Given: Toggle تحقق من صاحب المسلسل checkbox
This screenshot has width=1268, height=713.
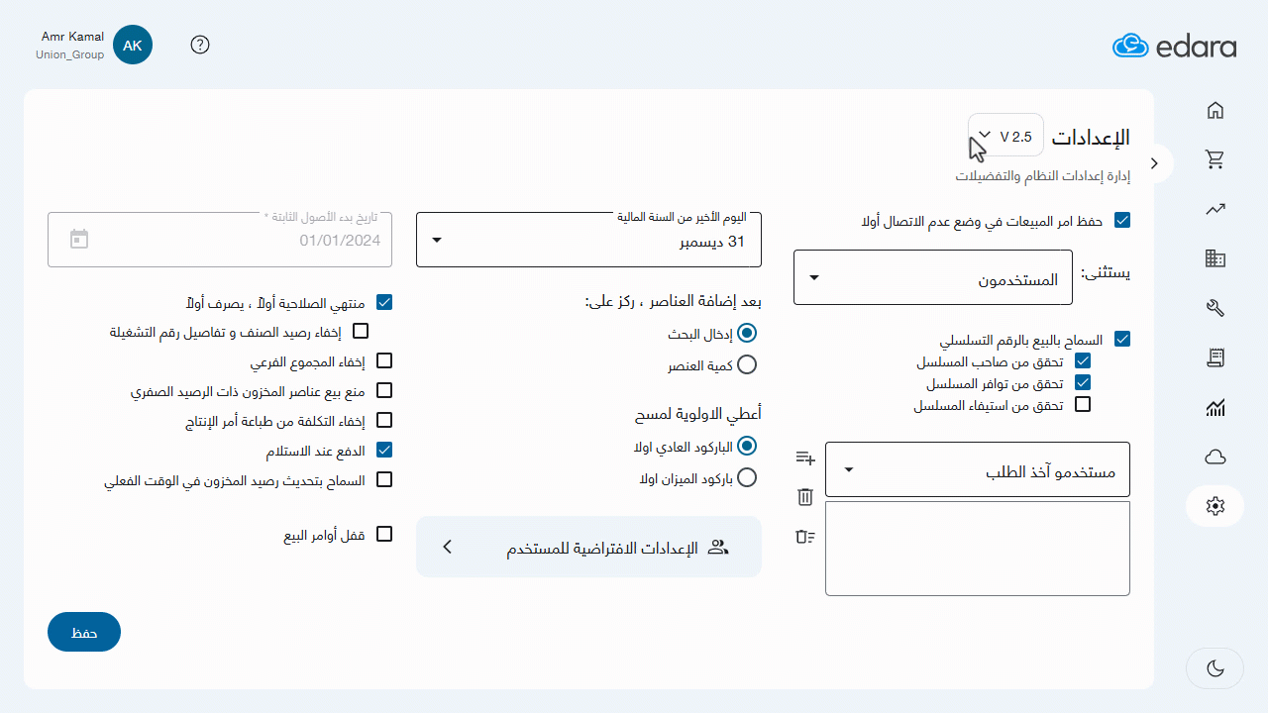Looking at the screenshot, I should pyautogui.click(x=1083, y=360).
